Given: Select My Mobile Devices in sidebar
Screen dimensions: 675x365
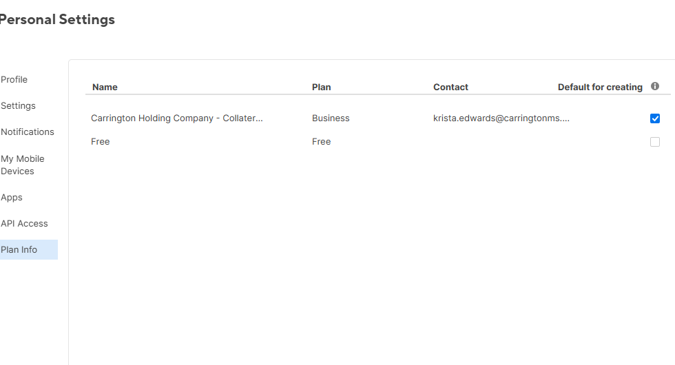Looking at the screenshot, I should (22, 165).
